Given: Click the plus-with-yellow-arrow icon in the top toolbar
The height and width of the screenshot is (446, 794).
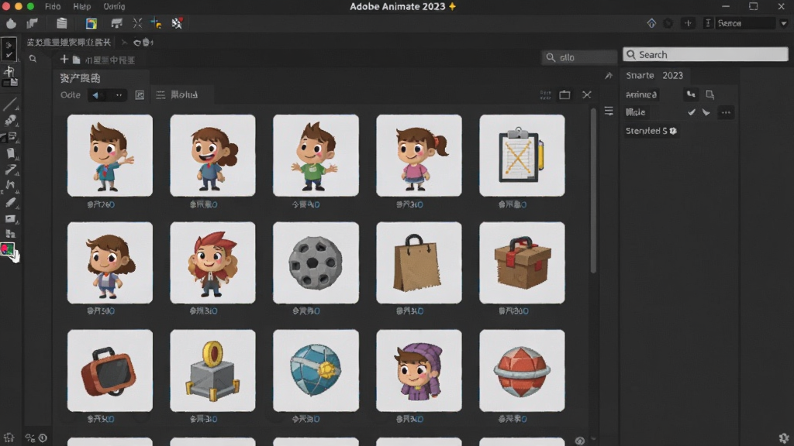Looking at the screenshot, I should 156,23.
